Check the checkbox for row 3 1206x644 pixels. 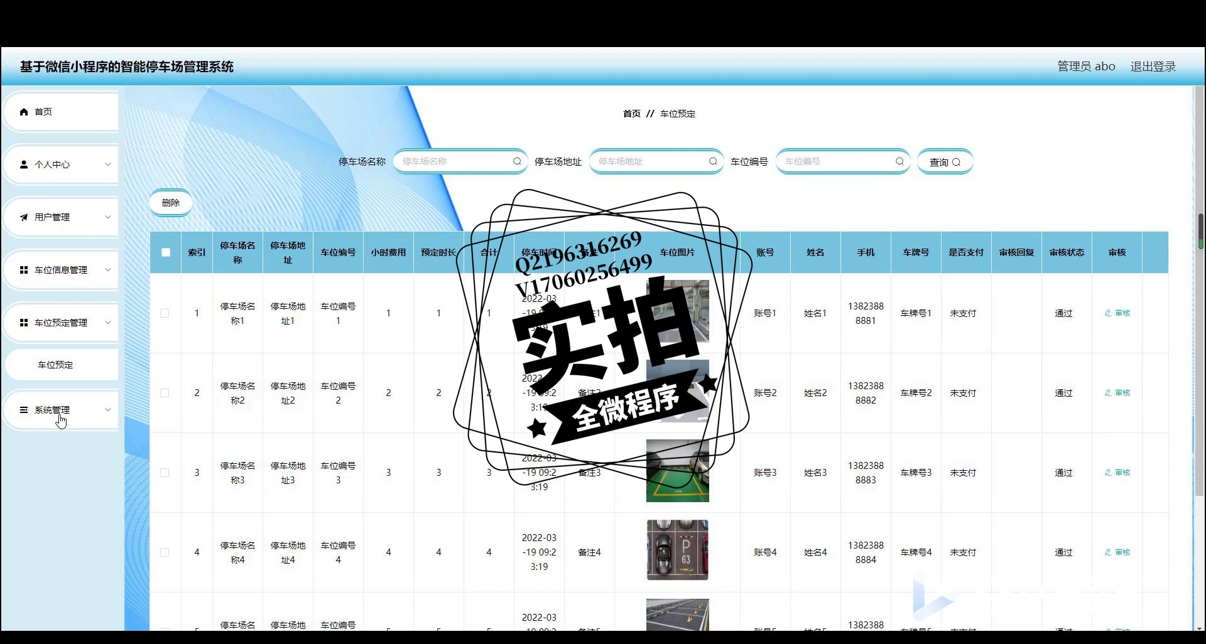[x=165, y=473]
